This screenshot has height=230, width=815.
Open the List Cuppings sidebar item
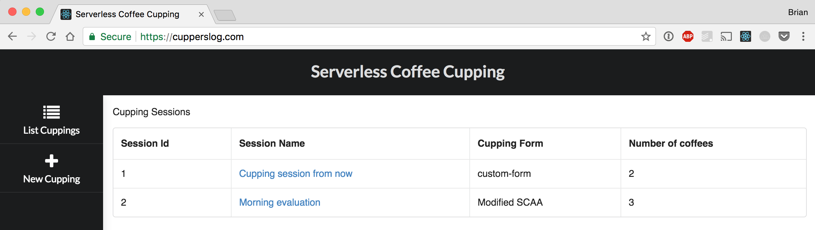[x=52, y=120]
